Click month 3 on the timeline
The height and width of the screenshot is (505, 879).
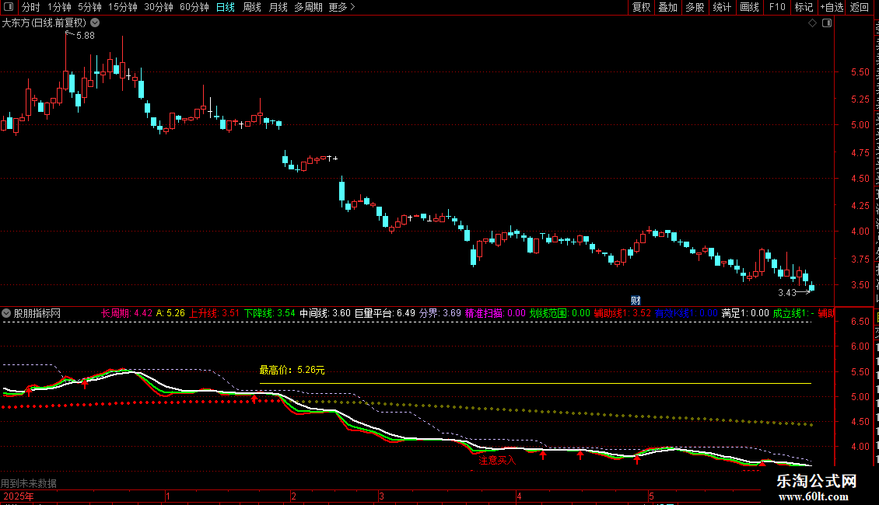click(x=381, y=496)
